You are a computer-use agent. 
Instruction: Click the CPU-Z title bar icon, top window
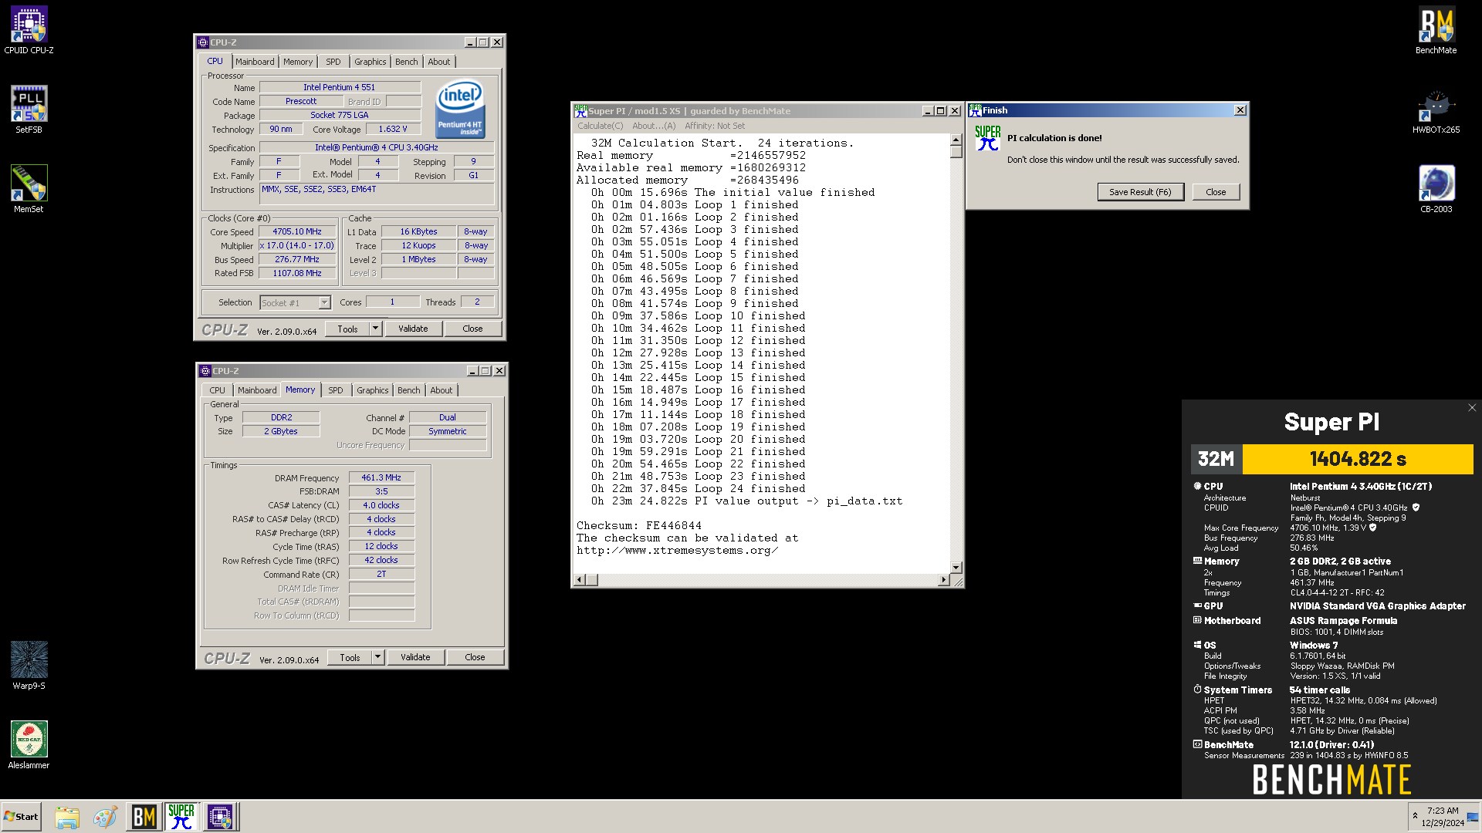[203, 42]
